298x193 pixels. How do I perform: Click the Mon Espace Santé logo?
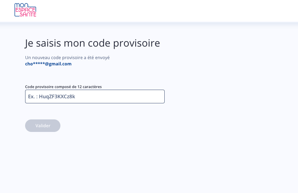[25, 10]
